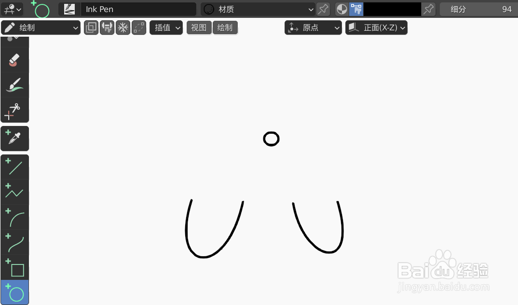Adjust the 细分 subdivision value
The width and height of the screenshot is (518, 305).
(477, 9)
